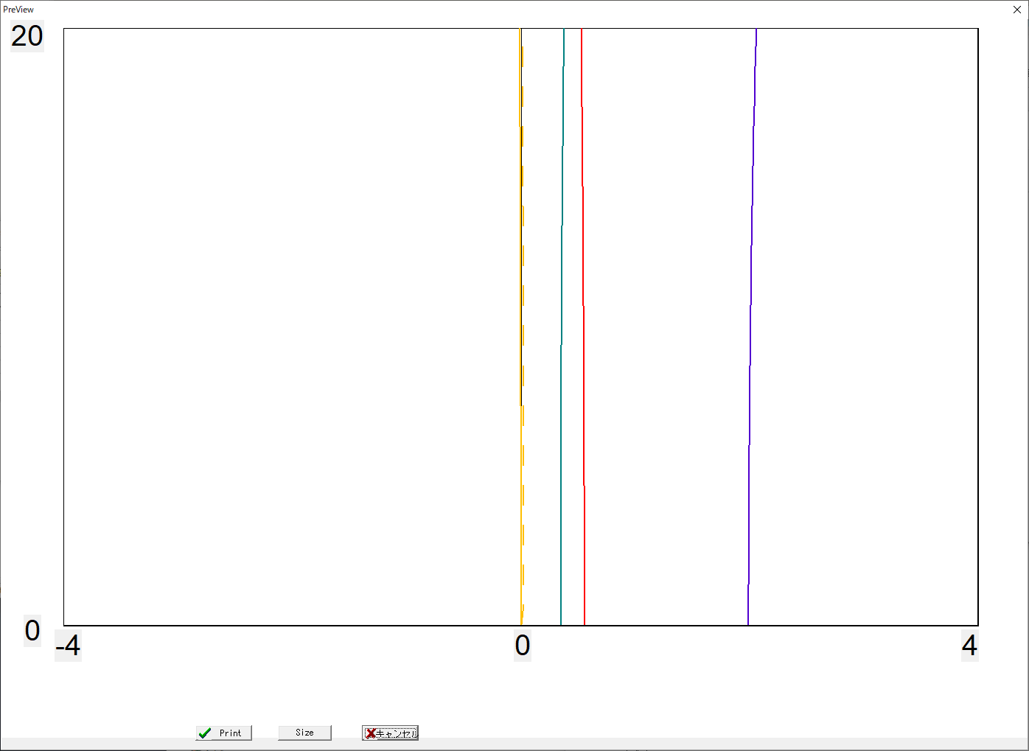Click the red X icon on cancel button

(x=371, y=733)
